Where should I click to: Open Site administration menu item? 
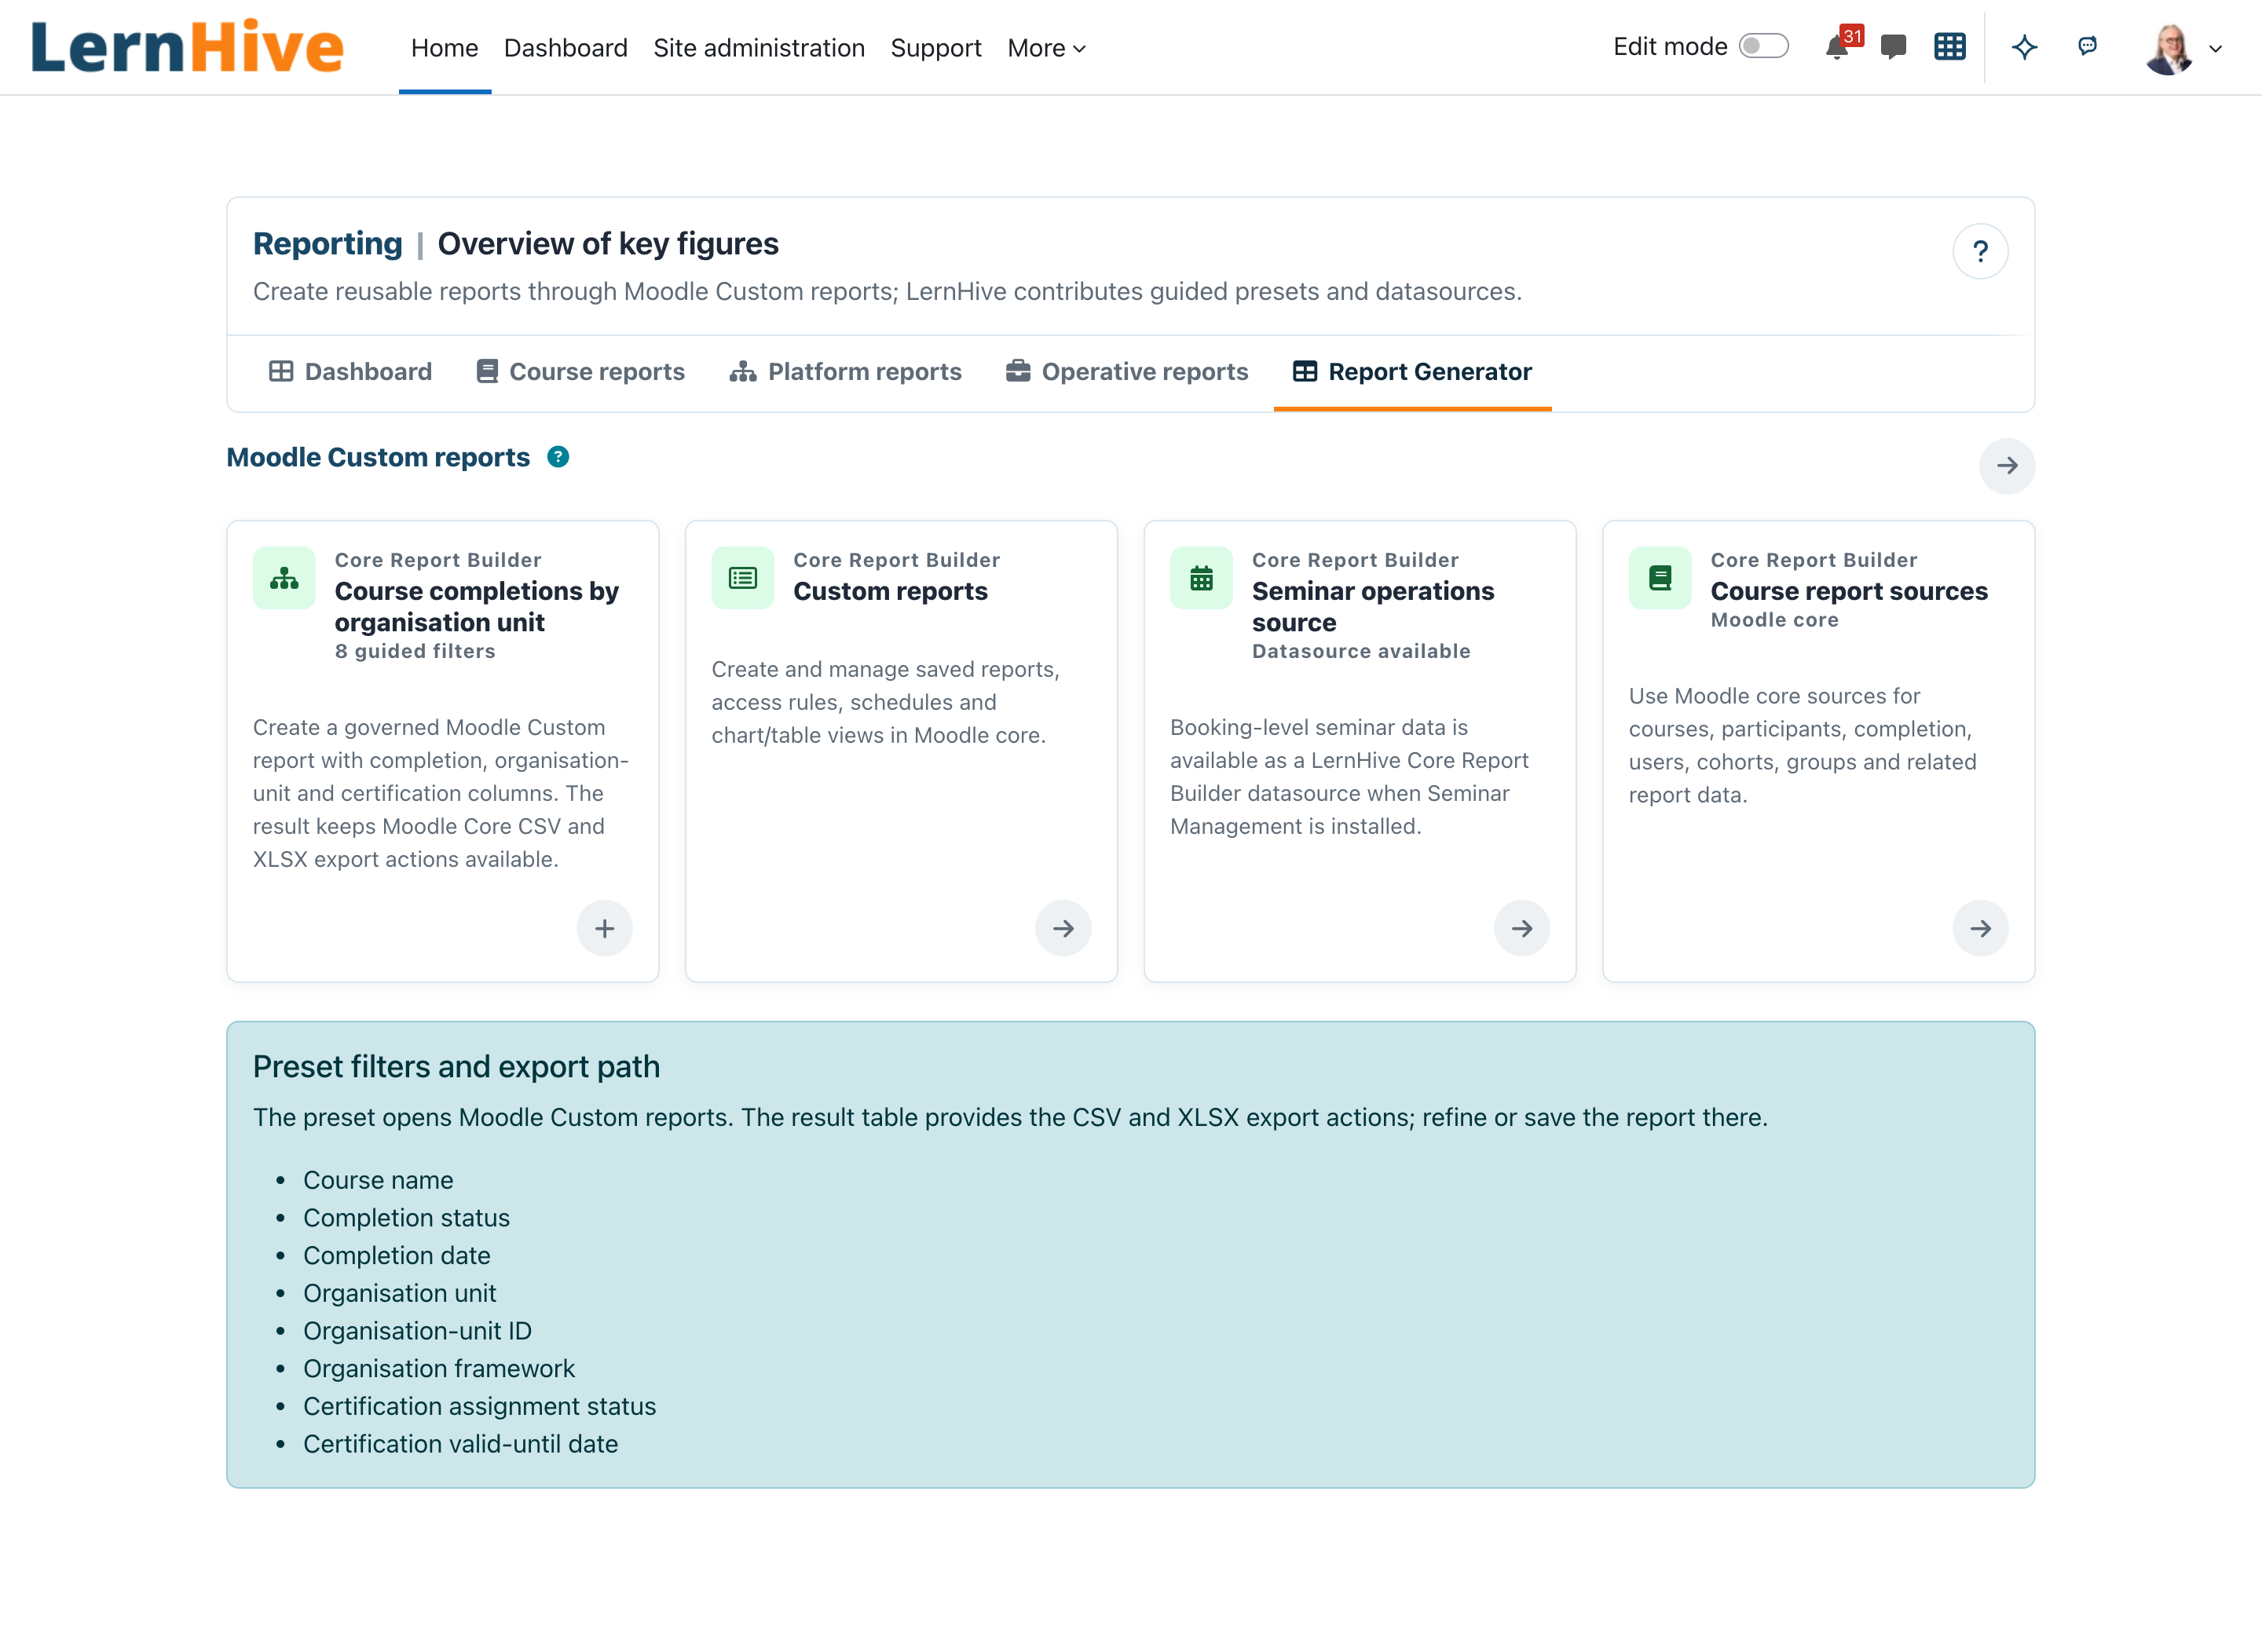(x=759, y=48)
